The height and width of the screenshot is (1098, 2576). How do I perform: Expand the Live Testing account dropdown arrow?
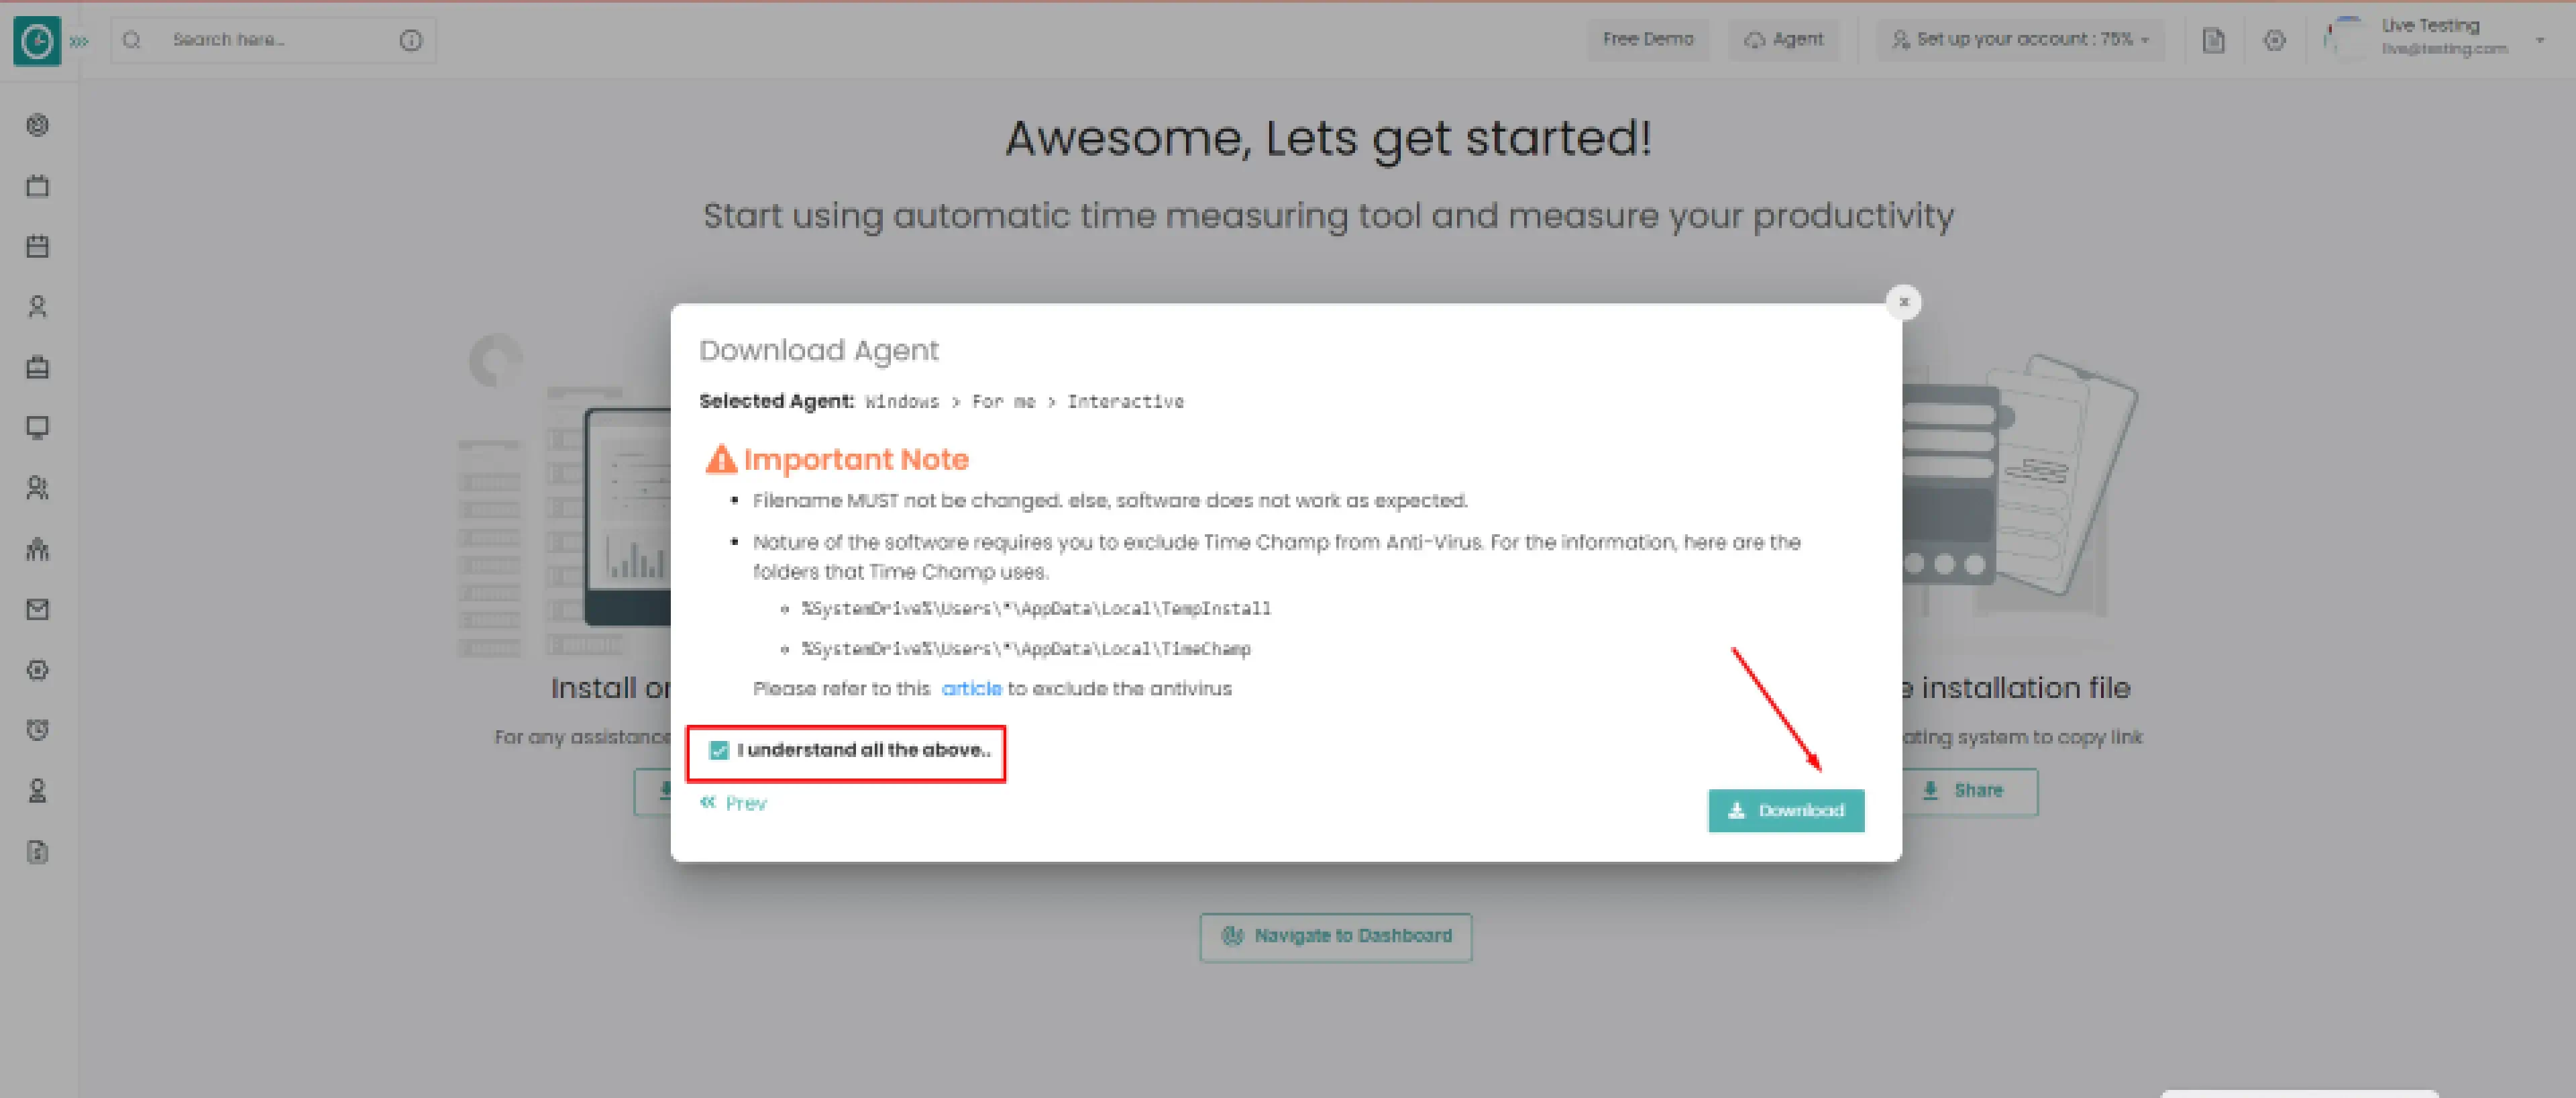click(2540, 40)
